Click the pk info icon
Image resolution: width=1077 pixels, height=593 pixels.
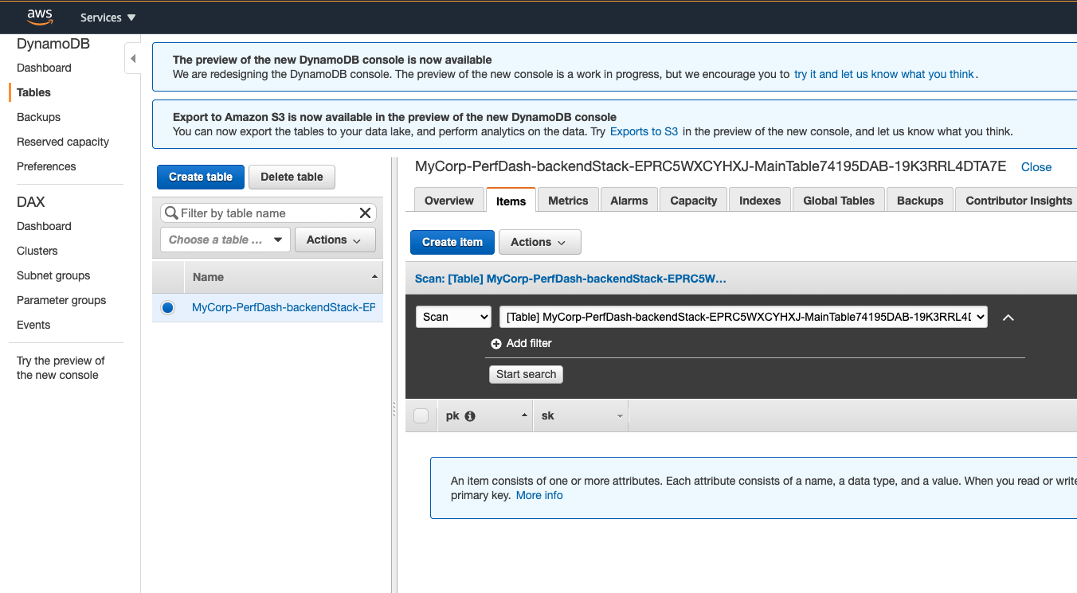[x=470, y=415]
